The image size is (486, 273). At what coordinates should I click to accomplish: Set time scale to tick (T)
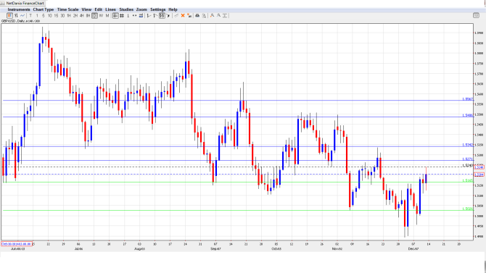click(30, 15)
